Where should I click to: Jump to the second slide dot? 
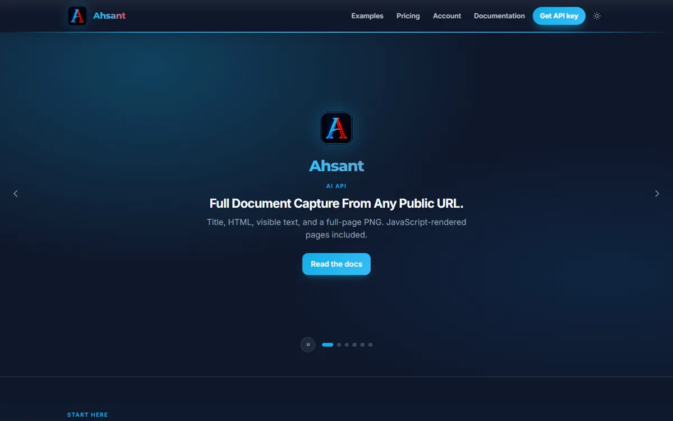pyautogui.click(x=339, y=345)
